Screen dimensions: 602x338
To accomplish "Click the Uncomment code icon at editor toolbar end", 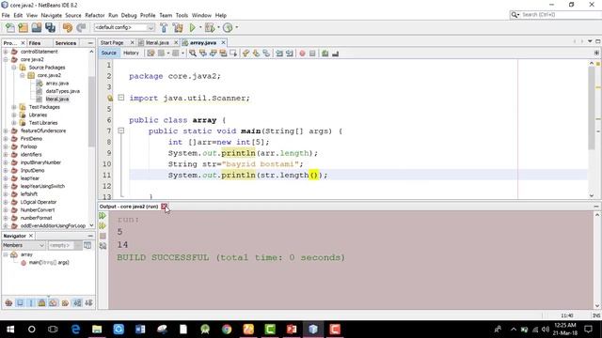I will pos(335,54).
